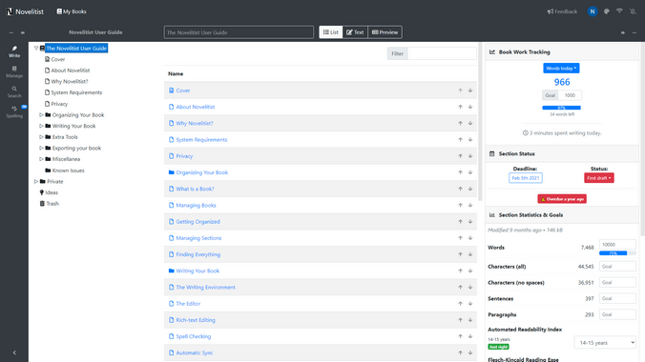Minimize the right panel dash icon

pos(635,32)
